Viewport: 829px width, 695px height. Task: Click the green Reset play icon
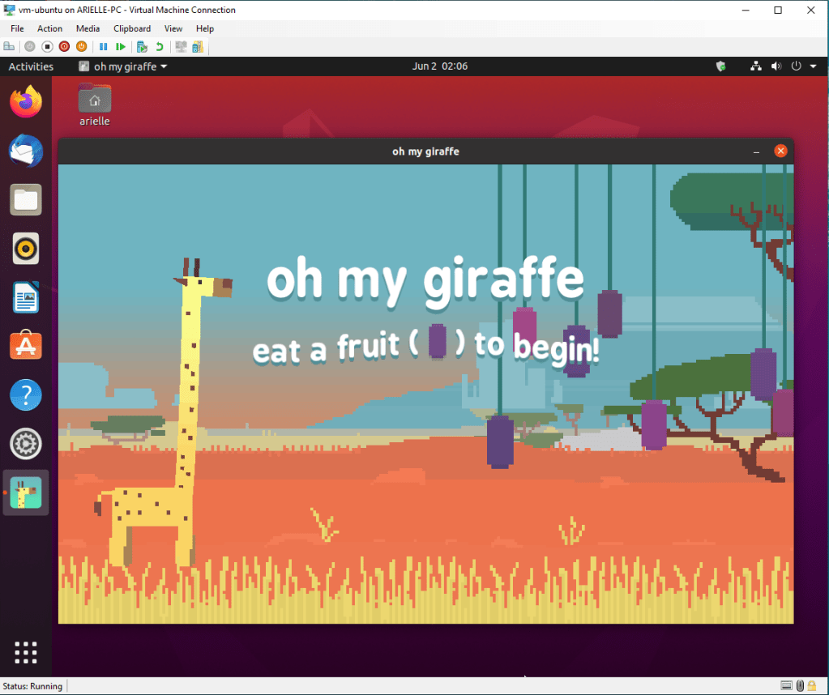click(x=121, y=47)
